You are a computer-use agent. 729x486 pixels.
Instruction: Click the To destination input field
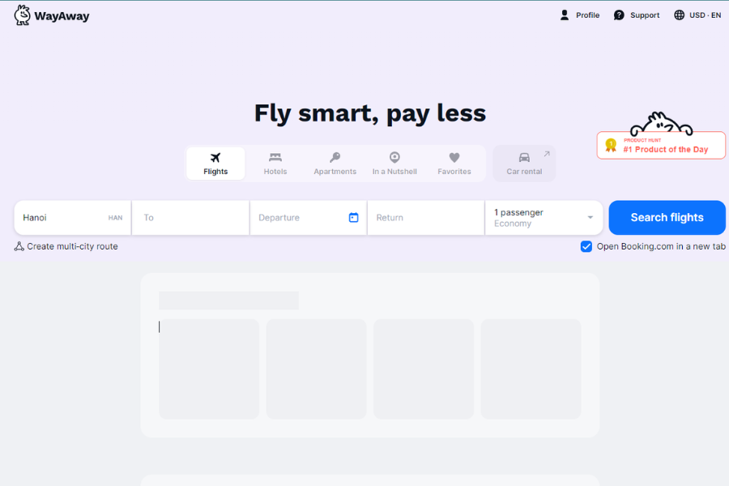point(190,217)
